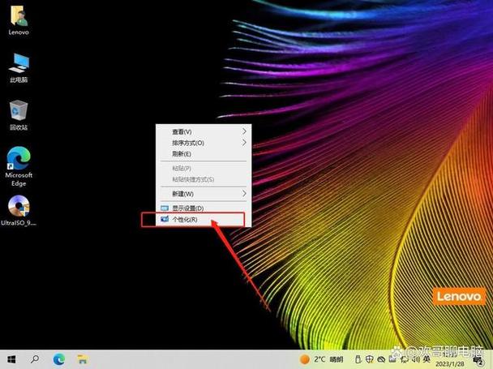Screen dimensions: 493x369
Task: Click the OneDrive cloud tray icon
Action: (x=381, y=359)
